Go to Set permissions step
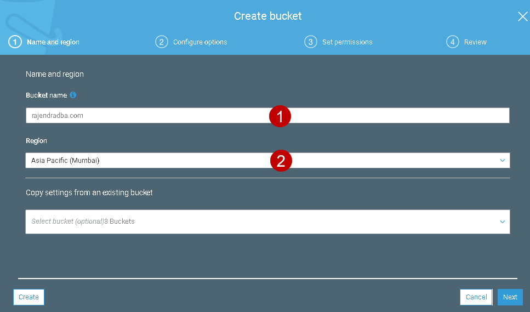Screen dimensions: 530x312 point(347,42)
